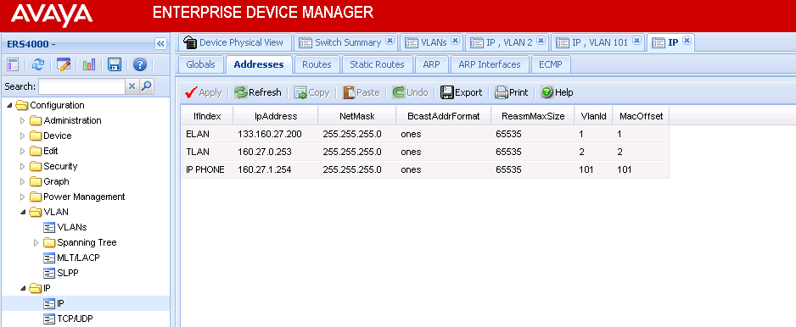Close the Switch Summary tab
796x327 pixels.
(390, 41)
